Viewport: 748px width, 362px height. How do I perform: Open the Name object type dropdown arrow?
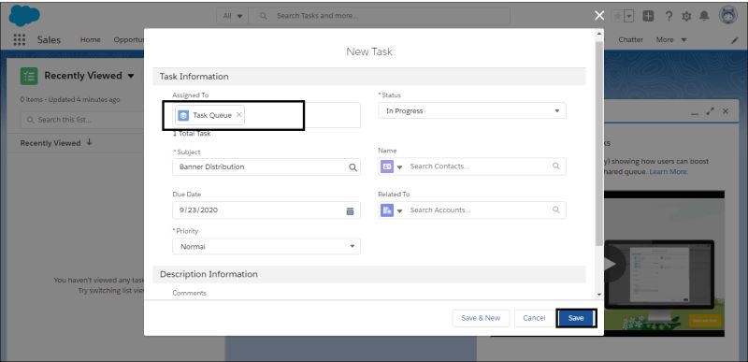400,167
